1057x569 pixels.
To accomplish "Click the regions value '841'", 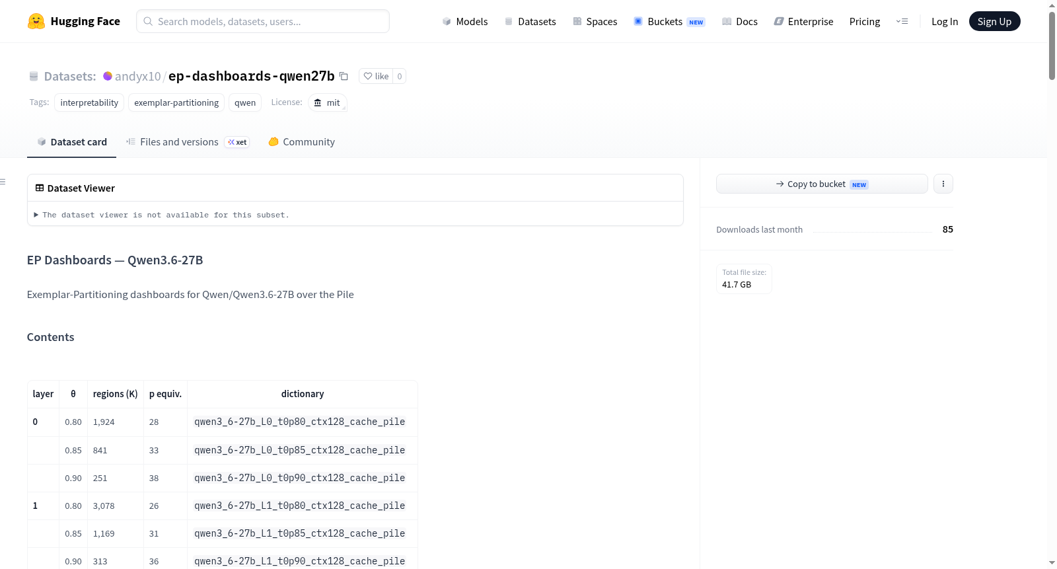I will pos(100,450).
